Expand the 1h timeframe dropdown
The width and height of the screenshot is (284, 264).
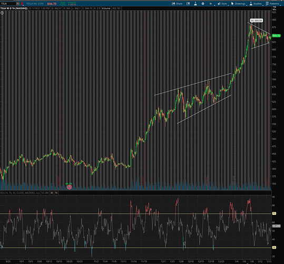click(211, 4)
